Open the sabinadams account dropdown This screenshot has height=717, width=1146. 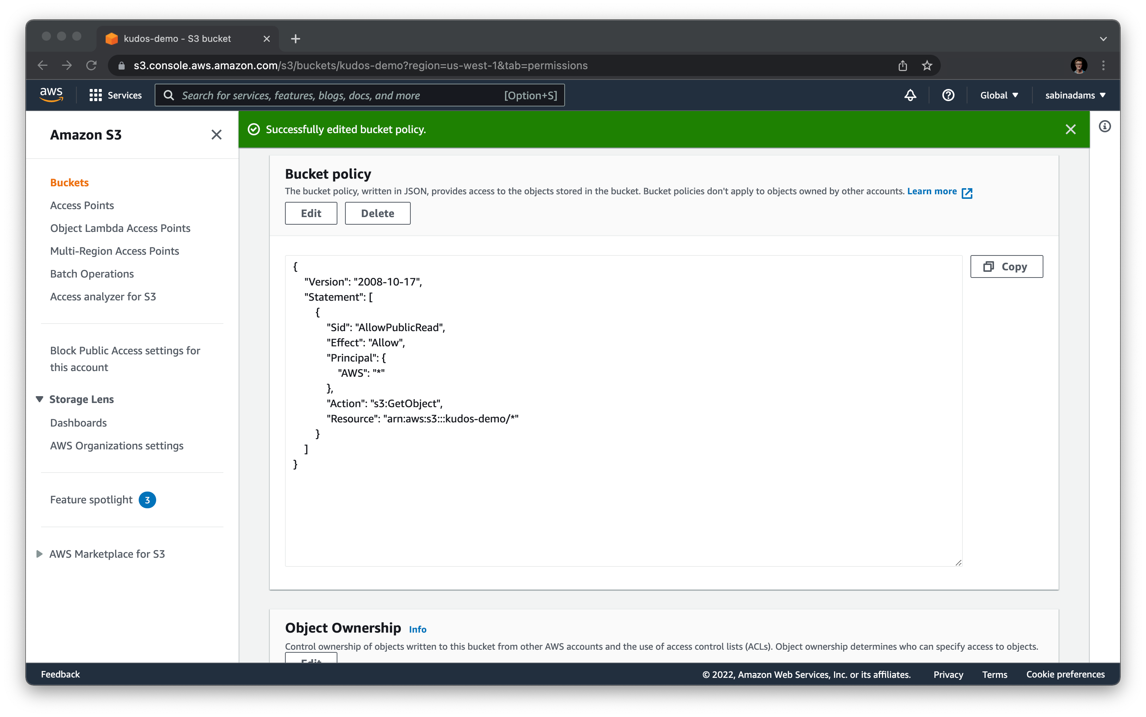pyautogui.click(x=1075, y=95)
